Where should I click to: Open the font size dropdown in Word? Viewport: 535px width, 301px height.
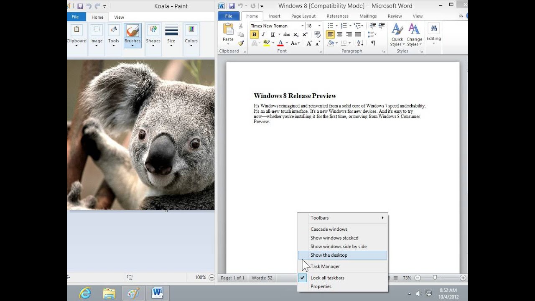click(319, 26)
